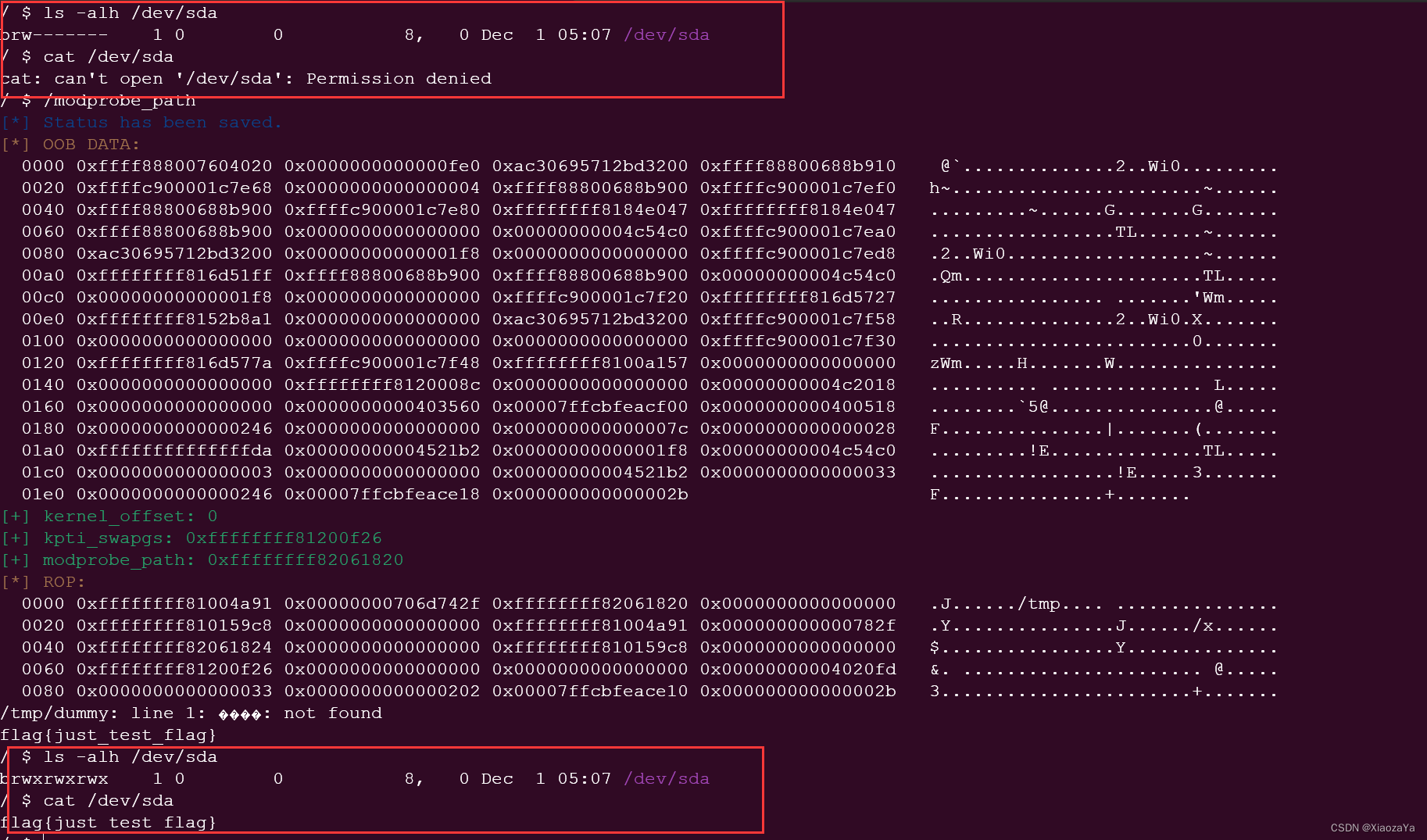Click final 'flag{just_test_flag}' output line
The image size is (1427, 840).
108,823
